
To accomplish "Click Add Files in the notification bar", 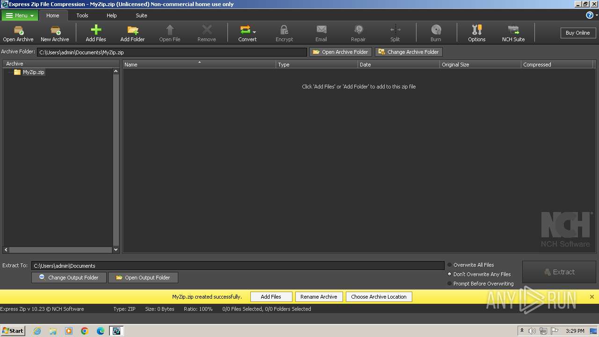I will (271, 297).
